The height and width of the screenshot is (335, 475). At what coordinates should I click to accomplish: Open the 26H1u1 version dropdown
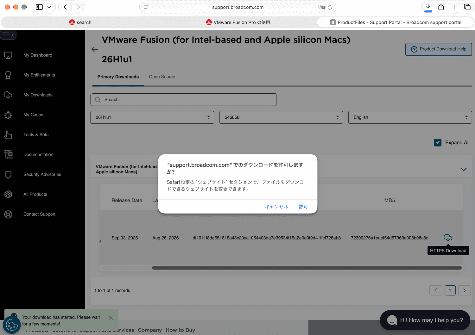(152, 117)
